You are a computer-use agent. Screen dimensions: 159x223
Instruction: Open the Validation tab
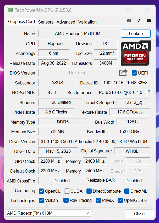point(87,22)
